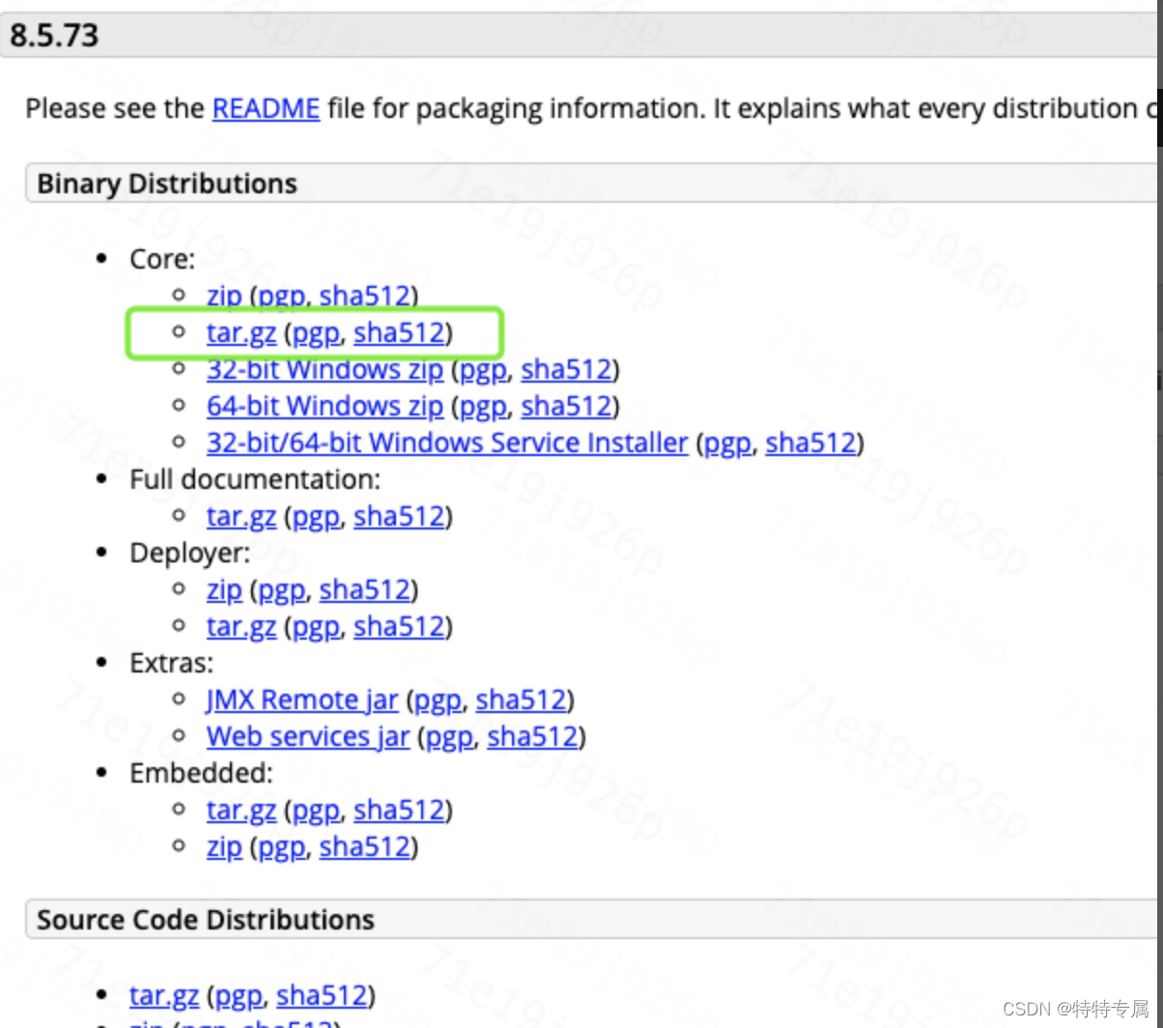
Task: Open pgp signature for Full documentation tar.gz
Action: click(315, 516)
